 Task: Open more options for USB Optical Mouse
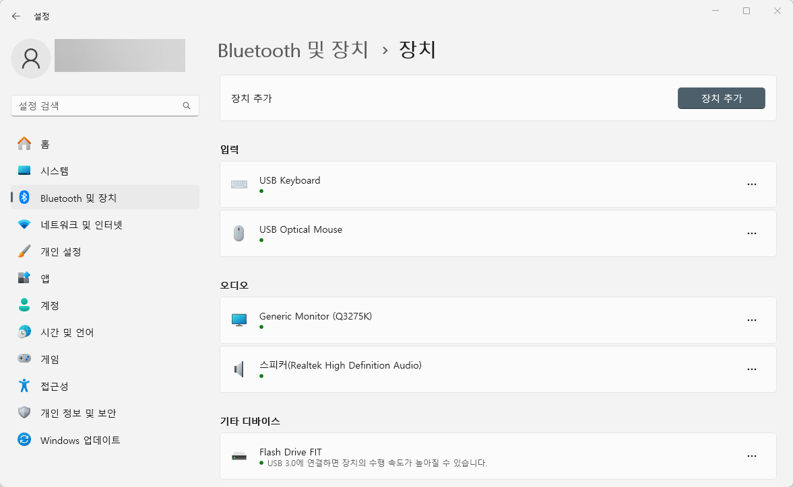tap(751, 233)
